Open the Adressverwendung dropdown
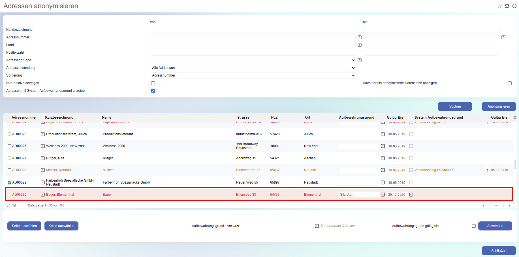519x257 pixels. click(253, 68)
